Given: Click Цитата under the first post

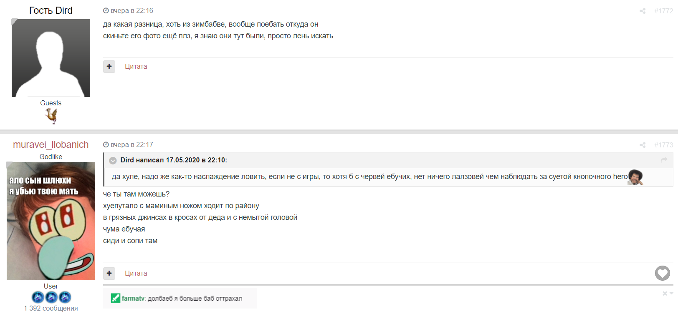Looking at the screenshot, I should [x=136, y=67].
